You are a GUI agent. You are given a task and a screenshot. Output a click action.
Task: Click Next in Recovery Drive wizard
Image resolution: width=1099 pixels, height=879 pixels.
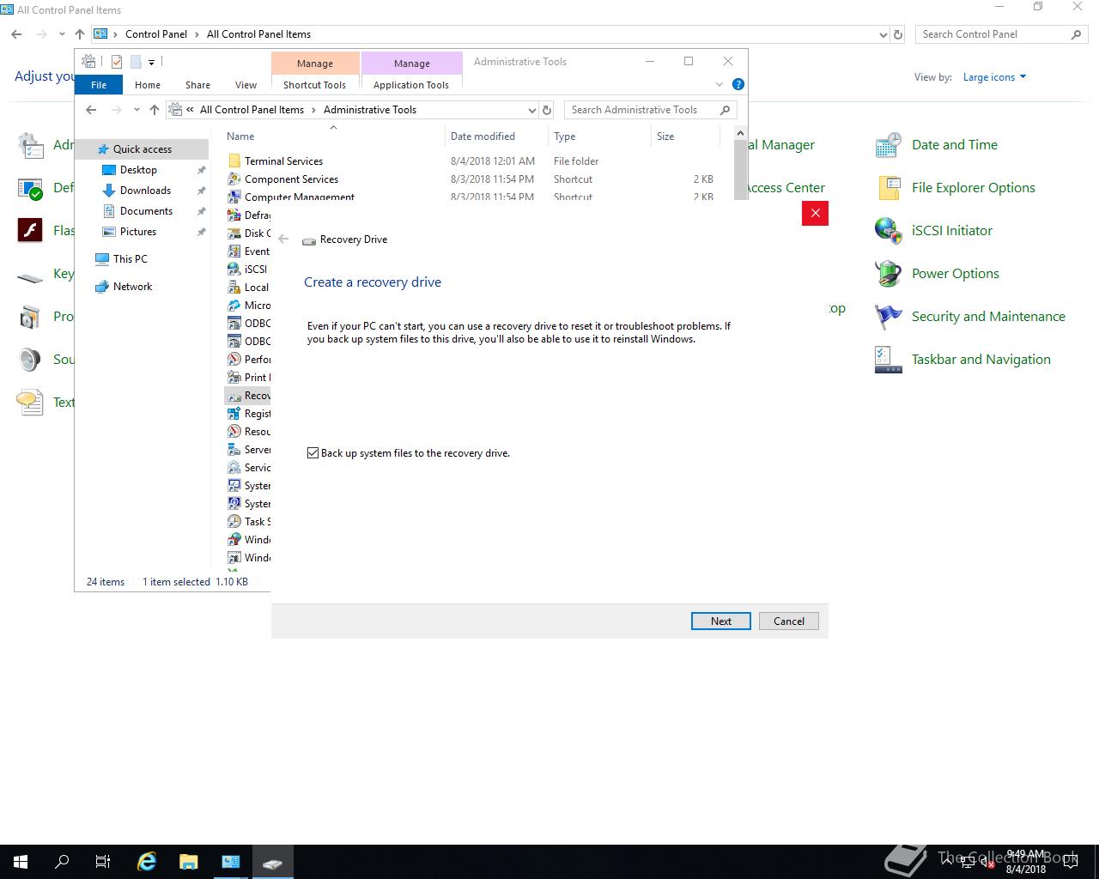[x=721, y=621]
